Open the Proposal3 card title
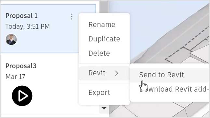This screenshot has width=210, height=118. pos(21,66)
